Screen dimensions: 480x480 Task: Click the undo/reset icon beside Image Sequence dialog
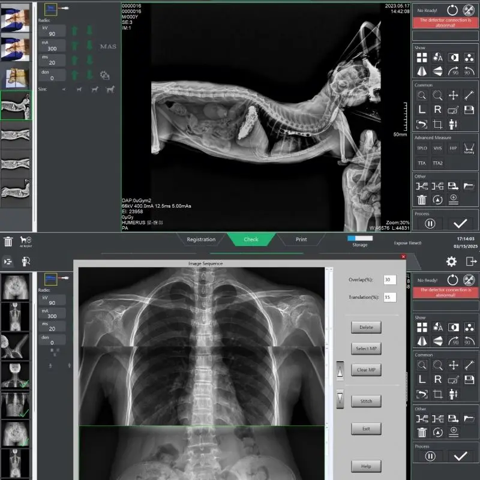(422, 394)
